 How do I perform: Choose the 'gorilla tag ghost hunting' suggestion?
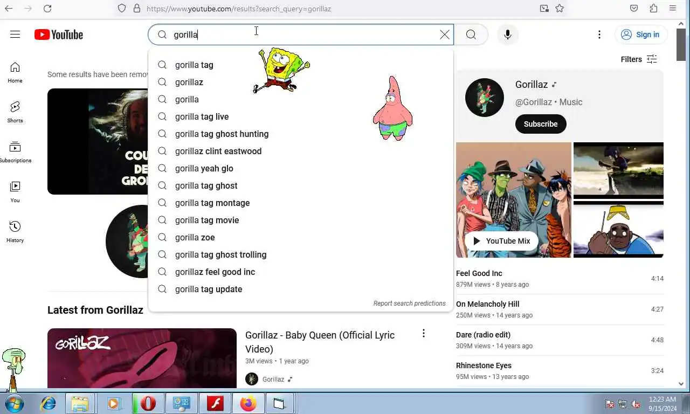click(301, 134)
